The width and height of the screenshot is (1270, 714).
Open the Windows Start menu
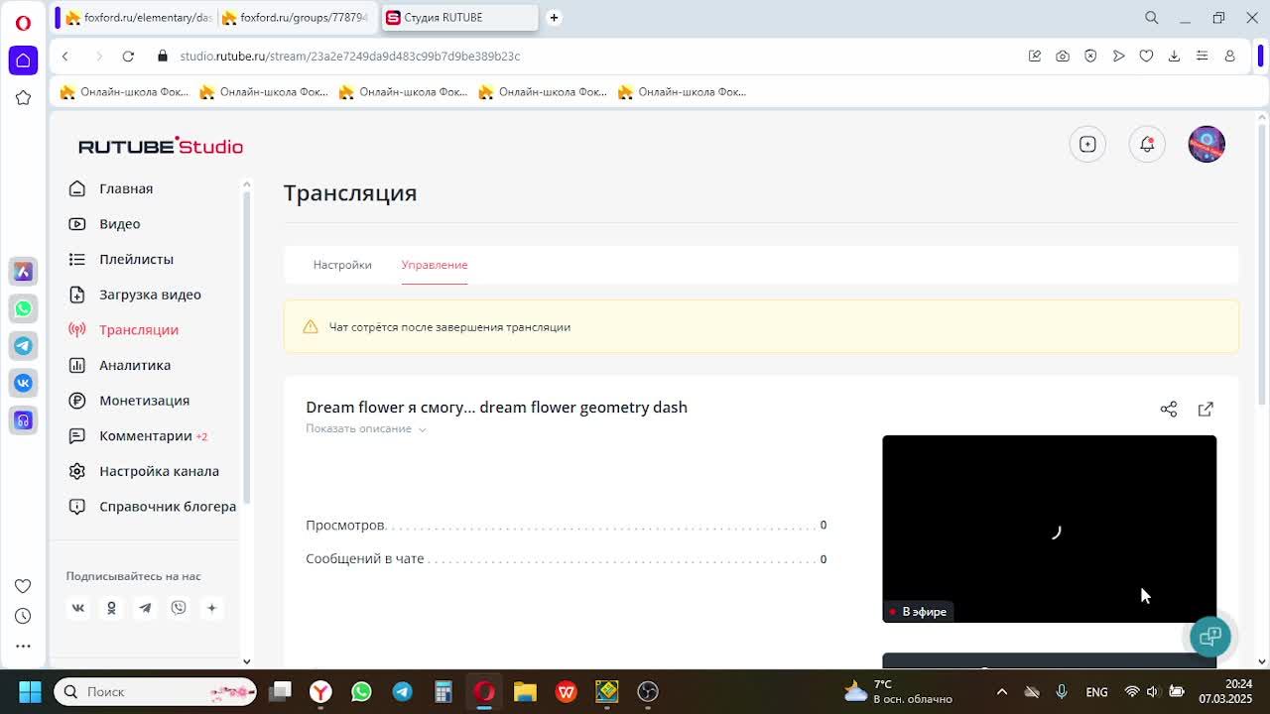(30, 692)
